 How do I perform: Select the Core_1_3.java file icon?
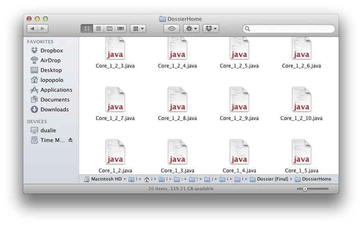177,151
